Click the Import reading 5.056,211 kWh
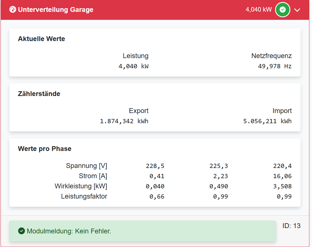This screenshot has height=247, width=315. (267, 121)
